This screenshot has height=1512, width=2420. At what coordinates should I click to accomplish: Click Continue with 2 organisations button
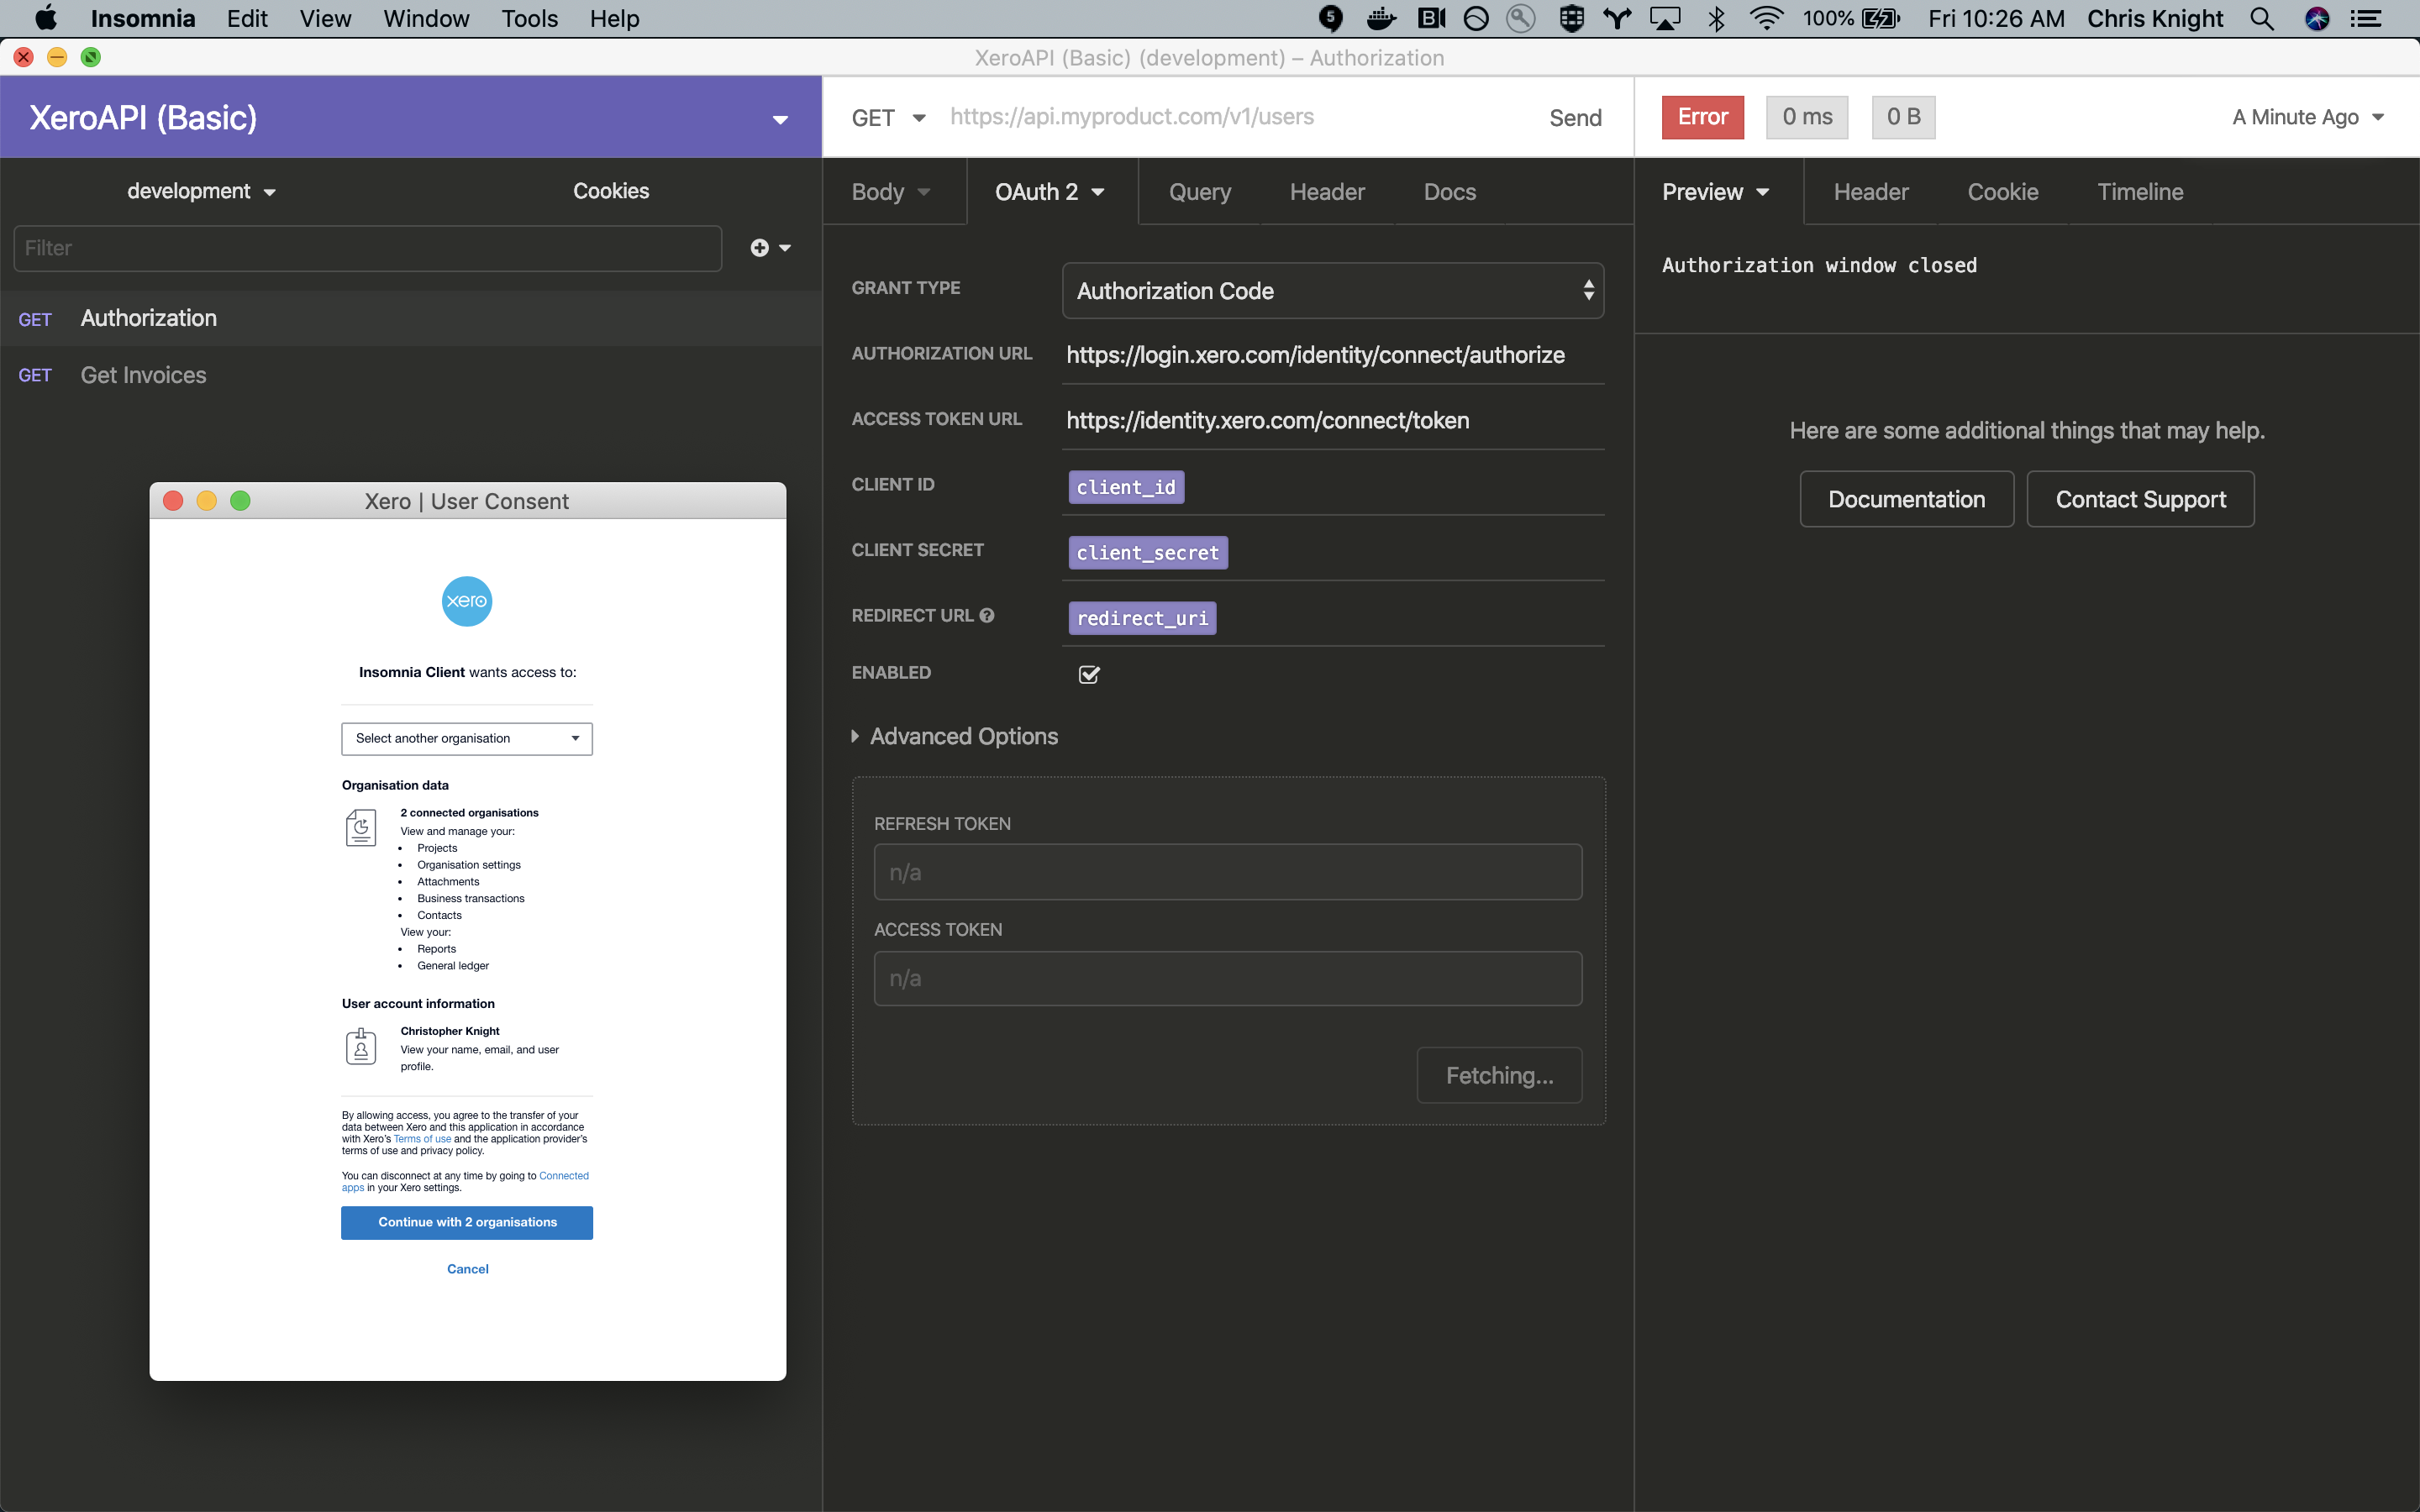[467, 1222]
